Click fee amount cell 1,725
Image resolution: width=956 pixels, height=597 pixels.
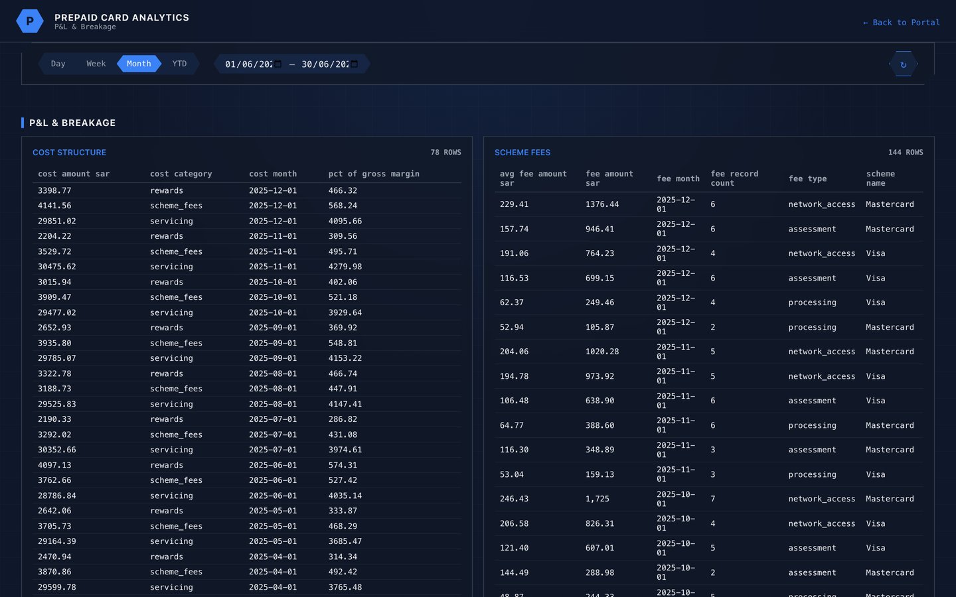click(597, 499)
